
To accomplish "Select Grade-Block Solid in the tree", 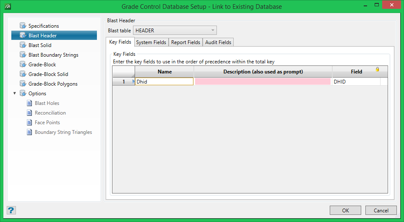I will point(48,74).
